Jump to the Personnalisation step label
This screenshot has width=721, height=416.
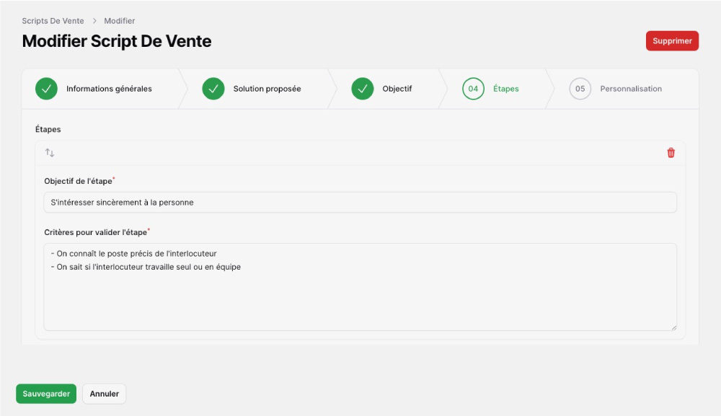[631, 89]
